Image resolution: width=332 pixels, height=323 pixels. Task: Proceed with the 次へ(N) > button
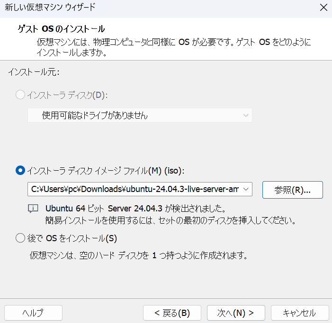tap(235, 313)
